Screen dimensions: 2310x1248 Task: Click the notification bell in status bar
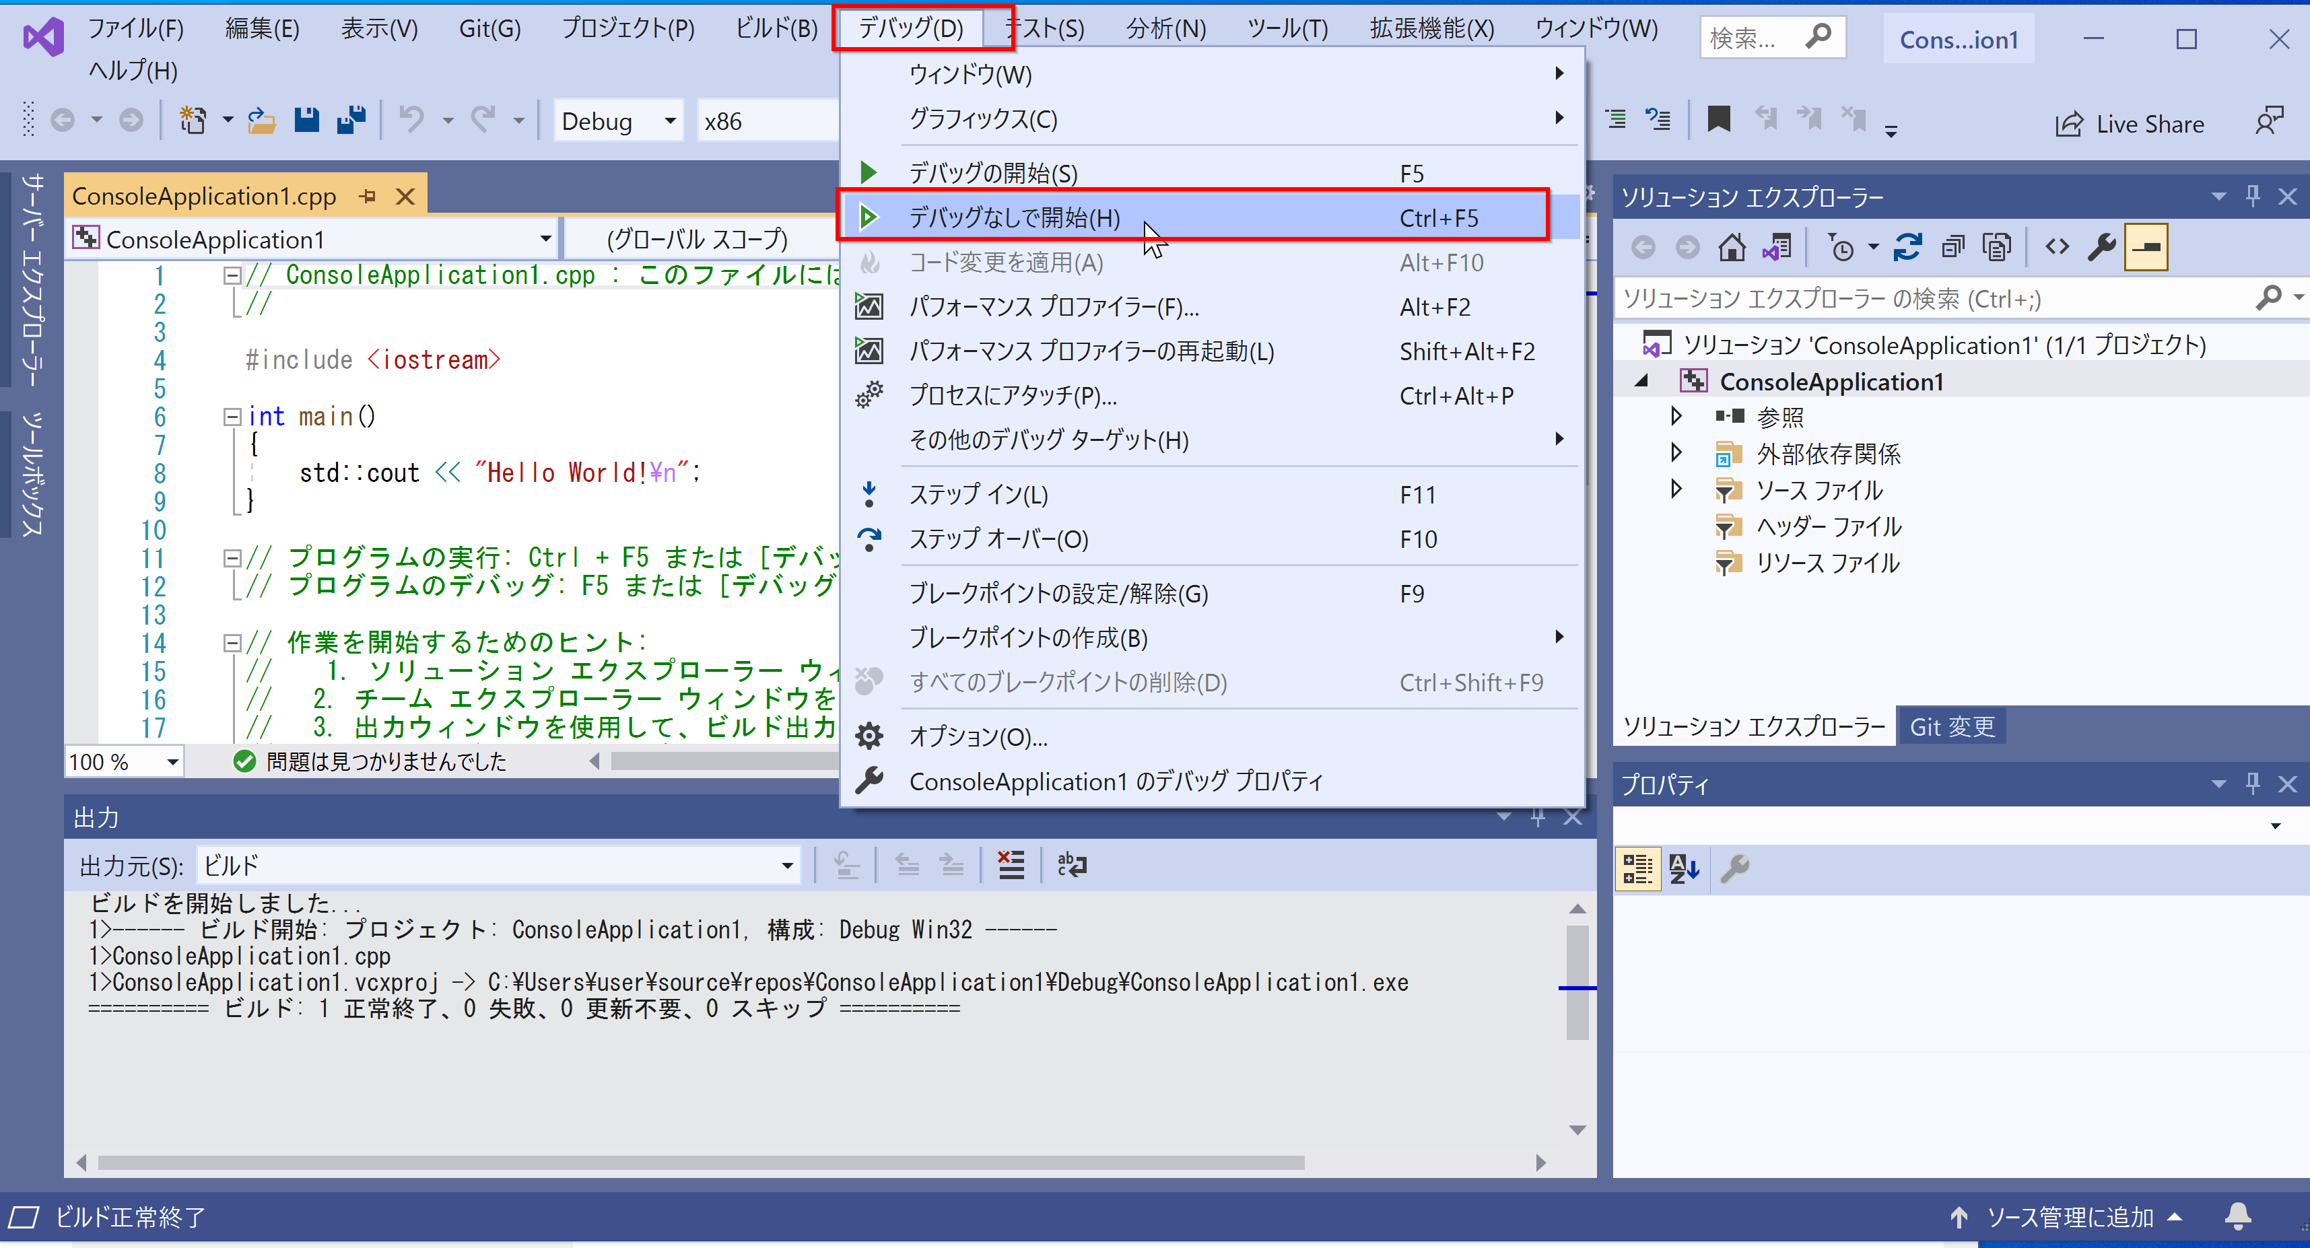[2237, 1216]
